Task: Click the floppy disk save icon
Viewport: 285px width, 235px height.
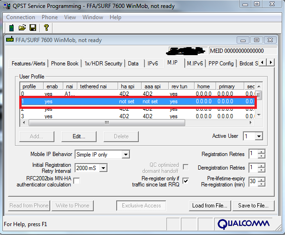Action: pos(33,28)
